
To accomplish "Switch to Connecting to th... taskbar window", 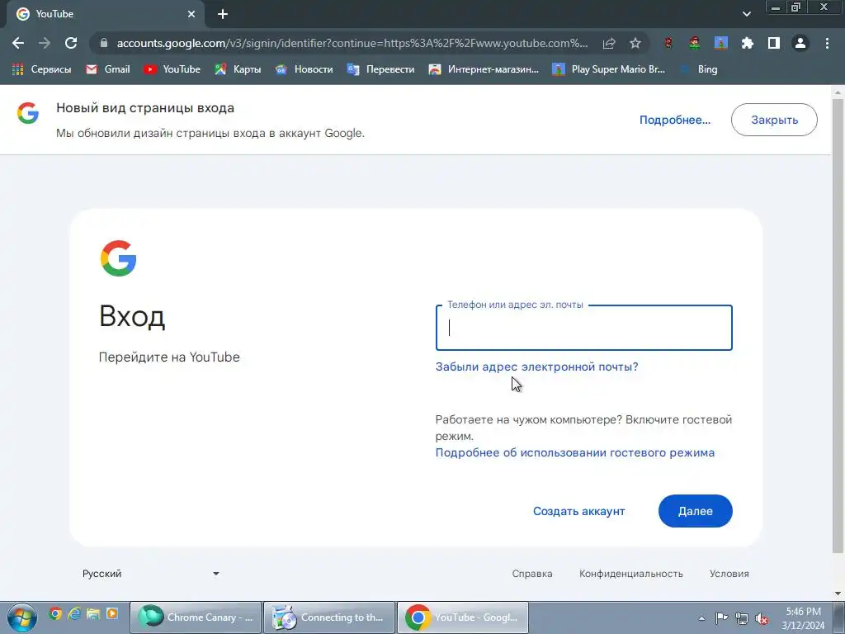I will (329, 617).
